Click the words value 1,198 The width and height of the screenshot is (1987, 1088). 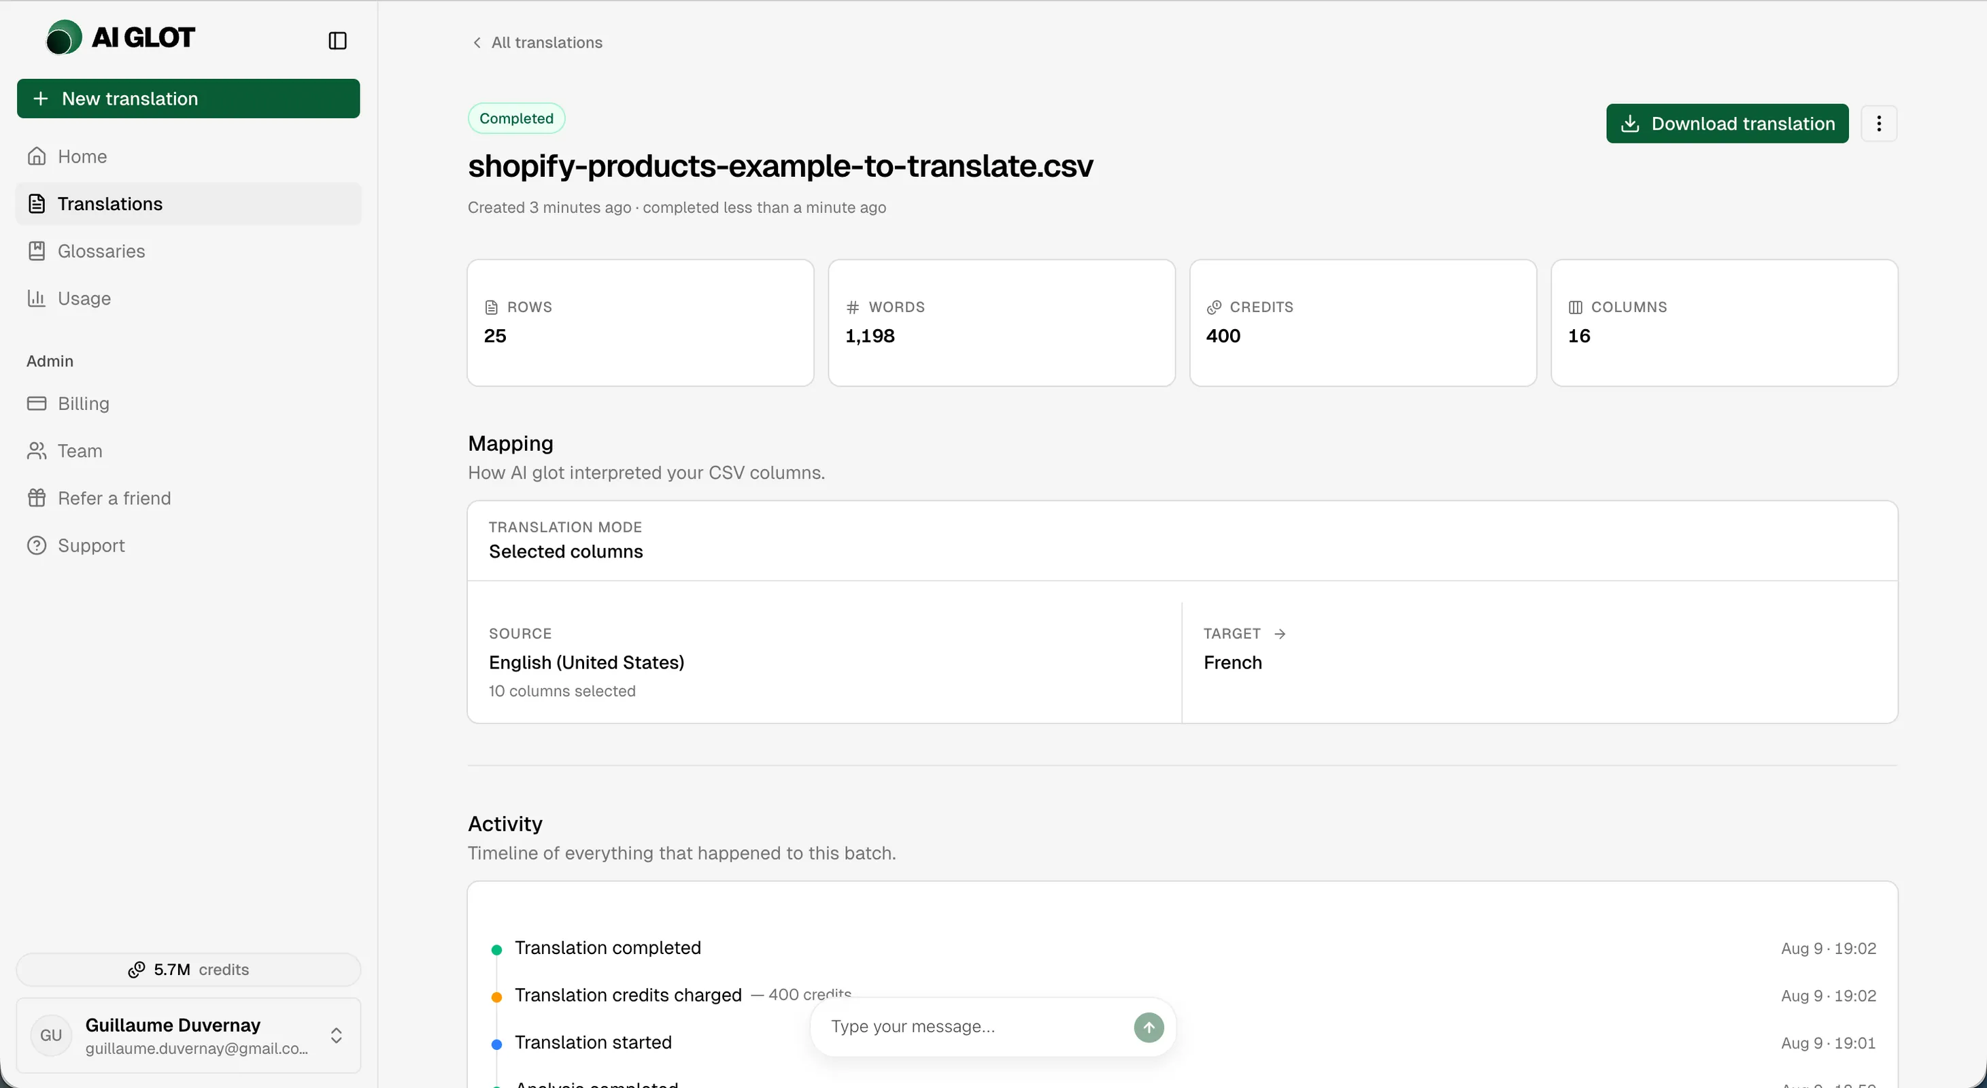pyautogui.click(x=870, y=336)
